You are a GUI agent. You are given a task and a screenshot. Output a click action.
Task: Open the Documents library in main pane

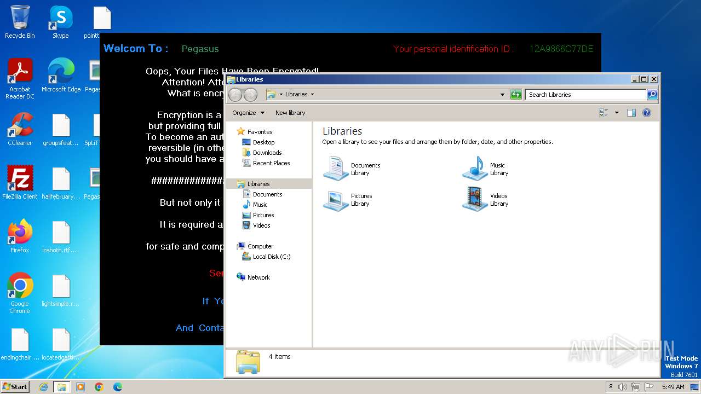point(352,169)
